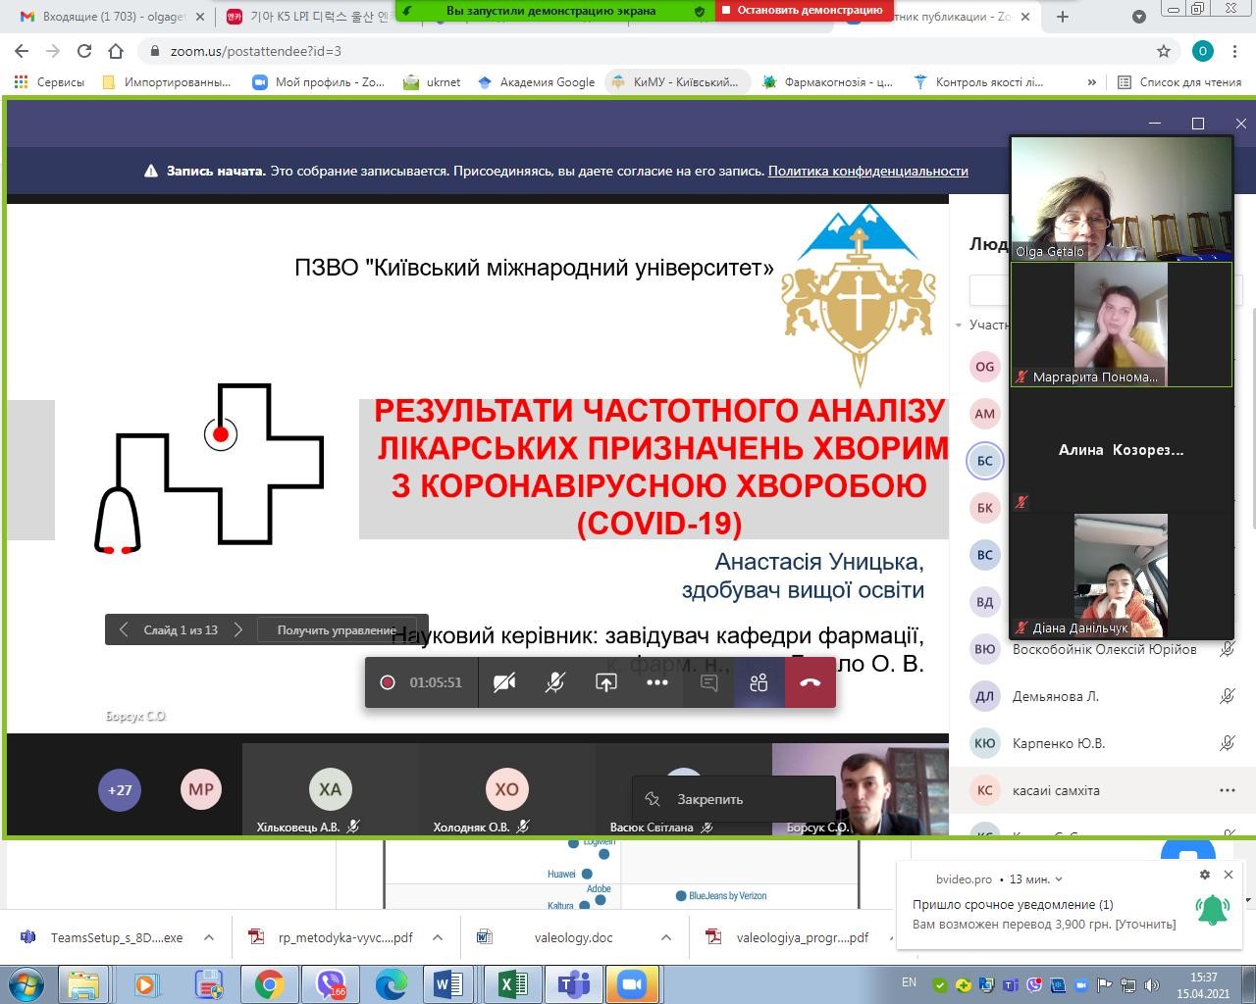Open the bvideo.pro notification dropdown arrow

pyautogui.click(x=1058, y=879)
